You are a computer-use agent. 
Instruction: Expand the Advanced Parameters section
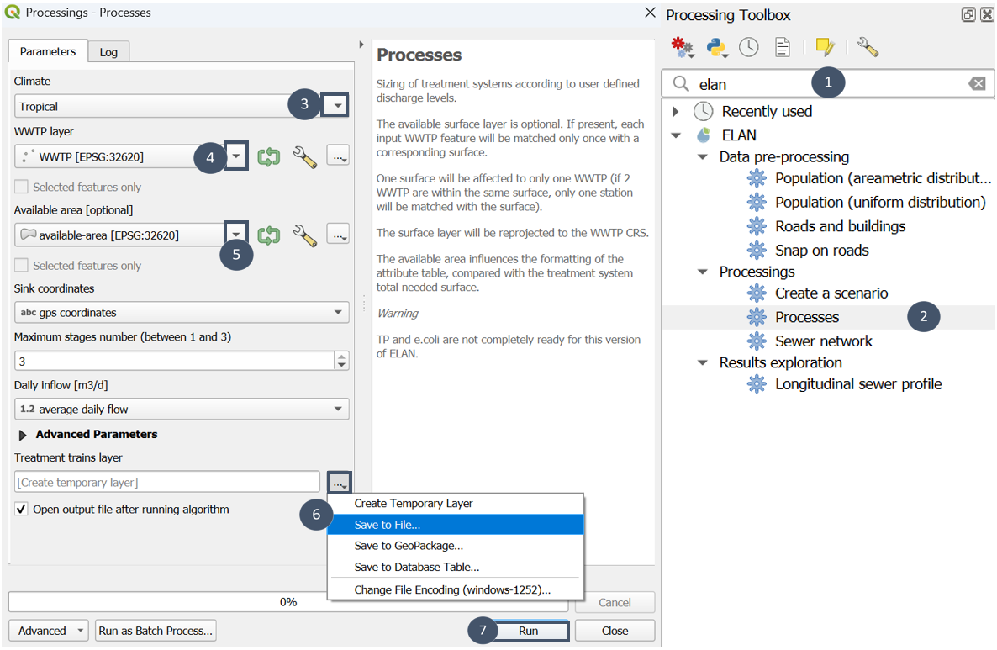coord(23,435)
